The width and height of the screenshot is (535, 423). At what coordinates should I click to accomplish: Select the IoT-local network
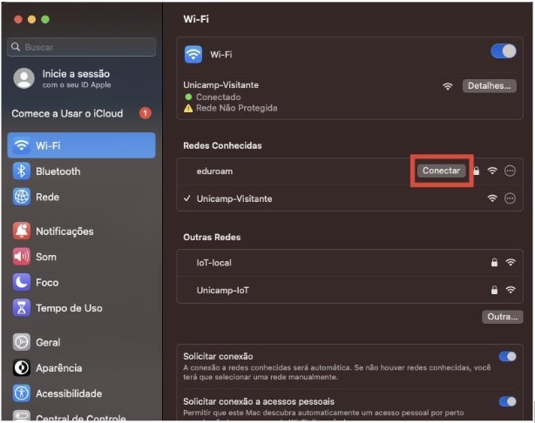click(x=349, y=263)
